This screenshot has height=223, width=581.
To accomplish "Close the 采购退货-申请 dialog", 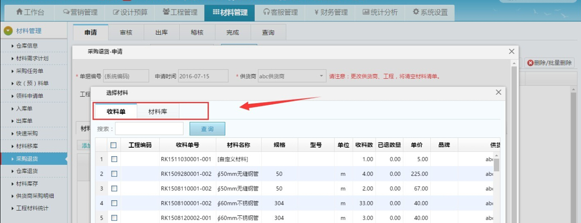I will pos(511,51).
